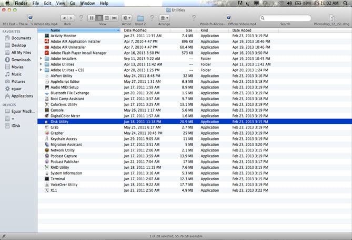352x240 pixels.
Task: Open the File menu
Action: 36,3
